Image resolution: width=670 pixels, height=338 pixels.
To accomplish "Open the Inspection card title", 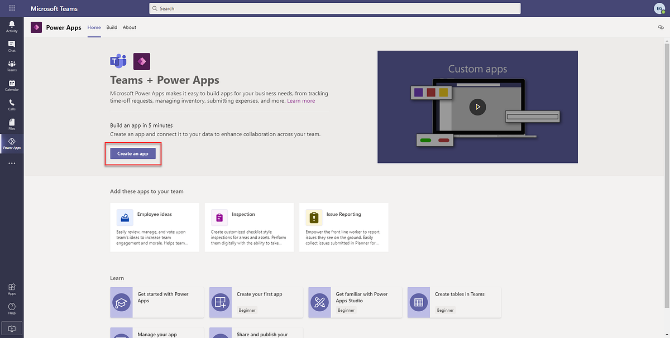I will click(x=243, y=214).
